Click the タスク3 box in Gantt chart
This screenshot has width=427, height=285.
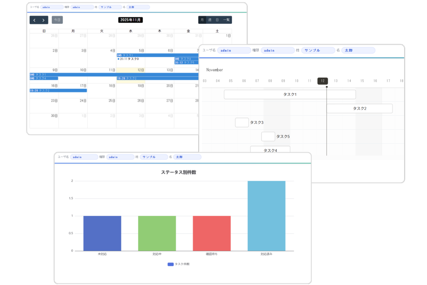[242, 123]
